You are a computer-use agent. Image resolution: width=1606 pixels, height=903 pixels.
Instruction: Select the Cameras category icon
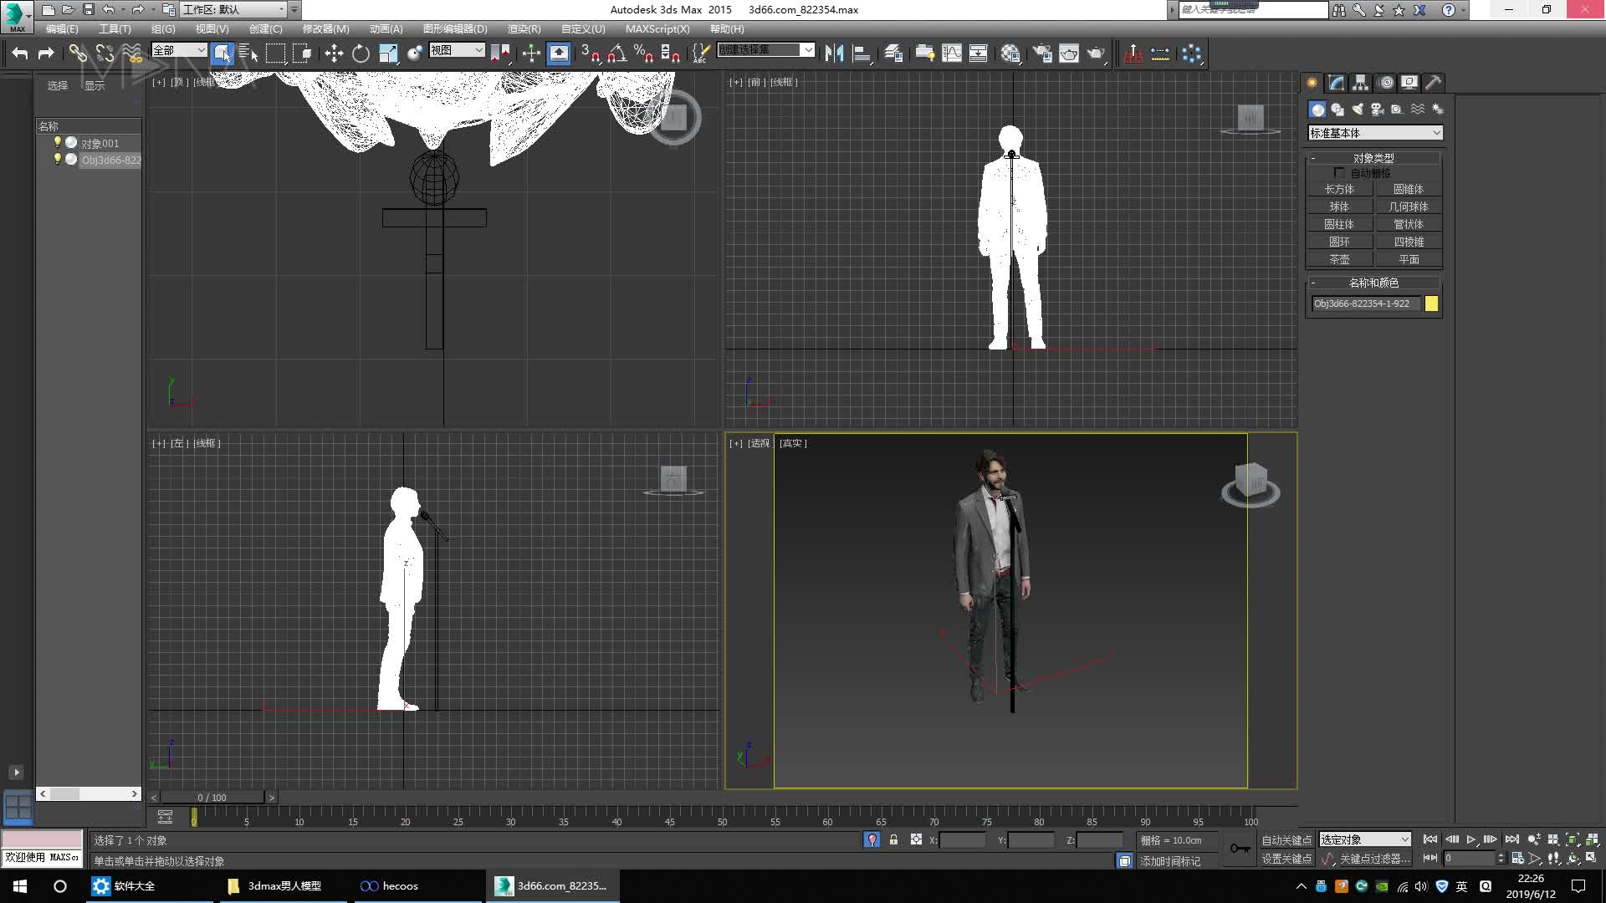[x=1377, y=110]
